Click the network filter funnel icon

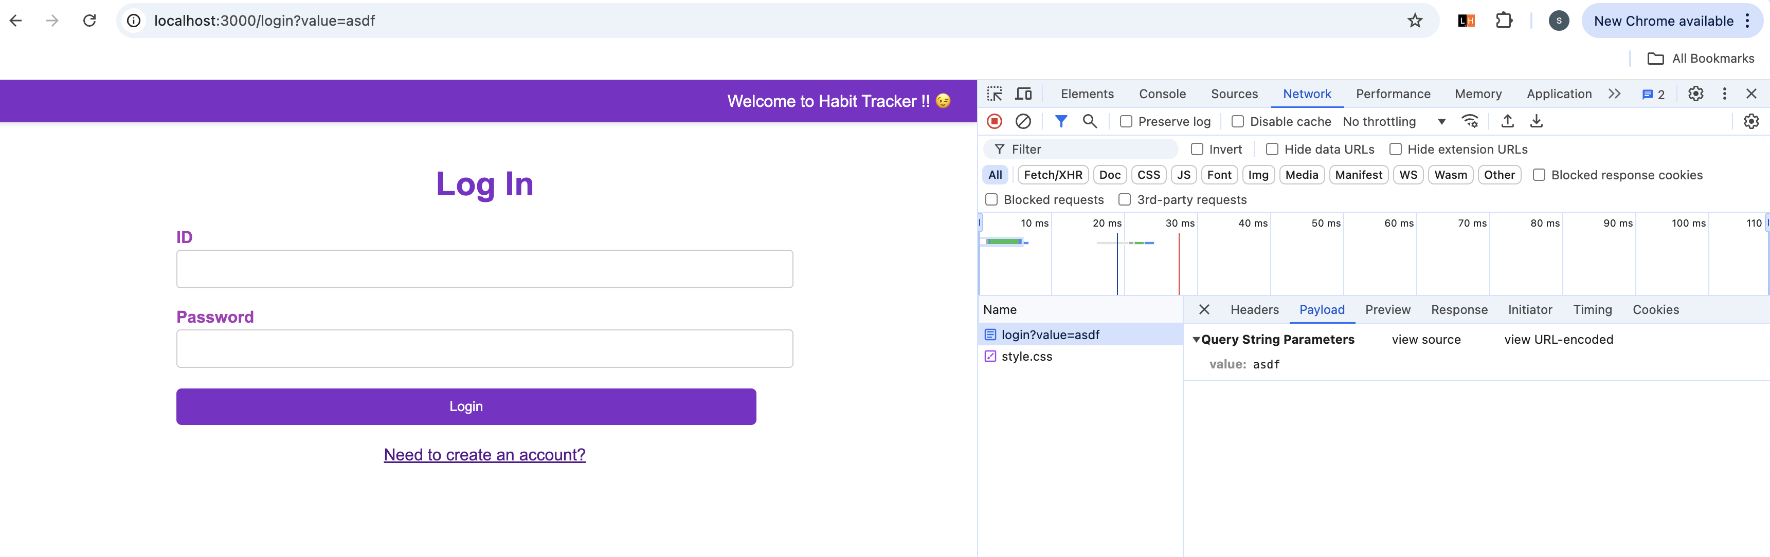point(1061,121)
